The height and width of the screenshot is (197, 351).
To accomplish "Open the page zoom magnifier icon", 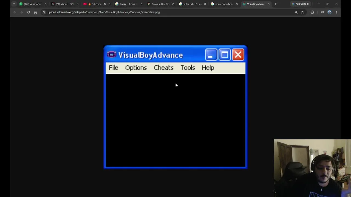I will pyautogui.click(x=296, y=12).
